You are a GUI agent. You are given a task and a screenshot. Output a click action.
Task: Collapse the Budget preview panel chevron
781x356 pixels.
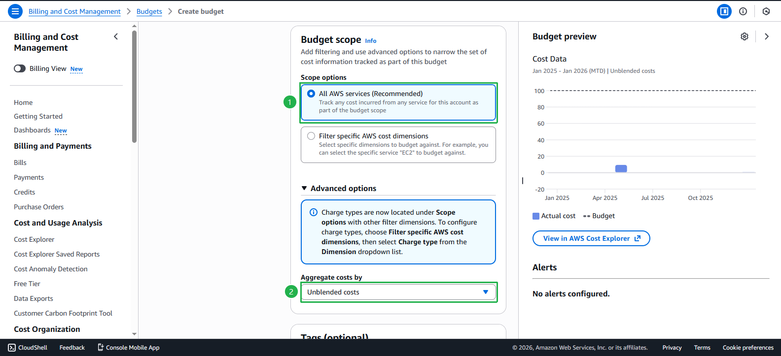tap(767, 36)
